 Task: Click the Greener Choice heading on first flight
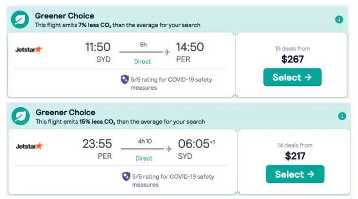tap(65, 16)
